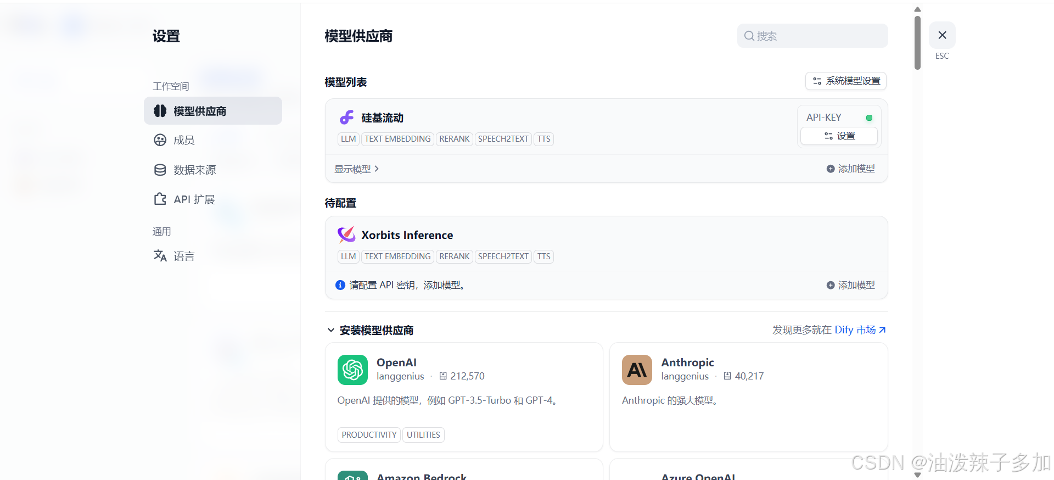Click the plus icon beside 硅基流动 添加模型
This screenshot has height=480, width=1054.
point(831,169)
